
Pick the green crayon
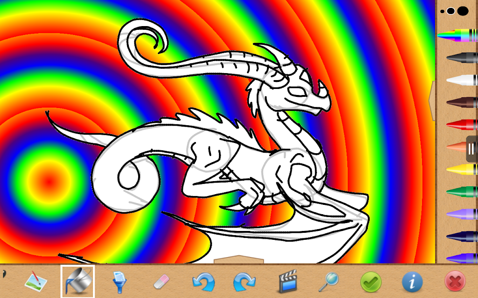(x=462, y=191)
